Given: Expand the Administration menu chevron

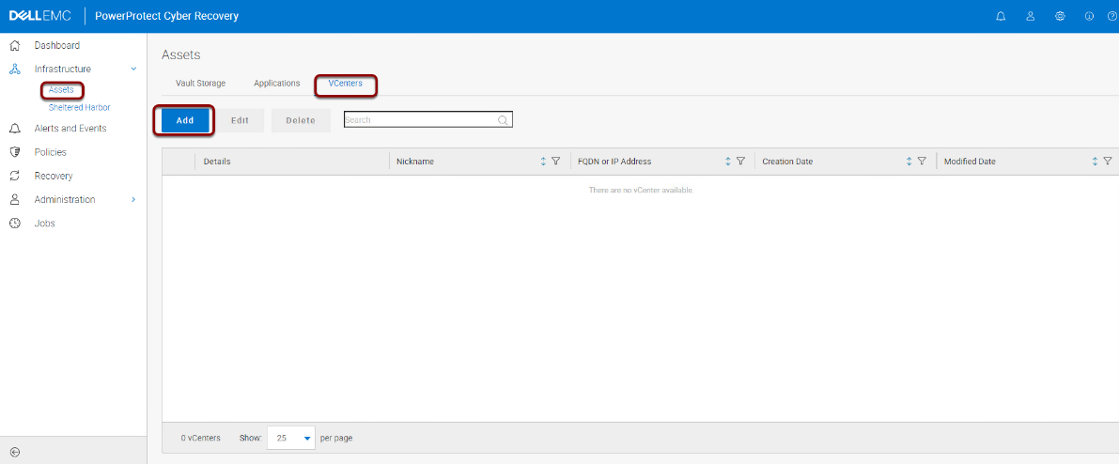Looking at the screenshot, I should click(133, 200).
